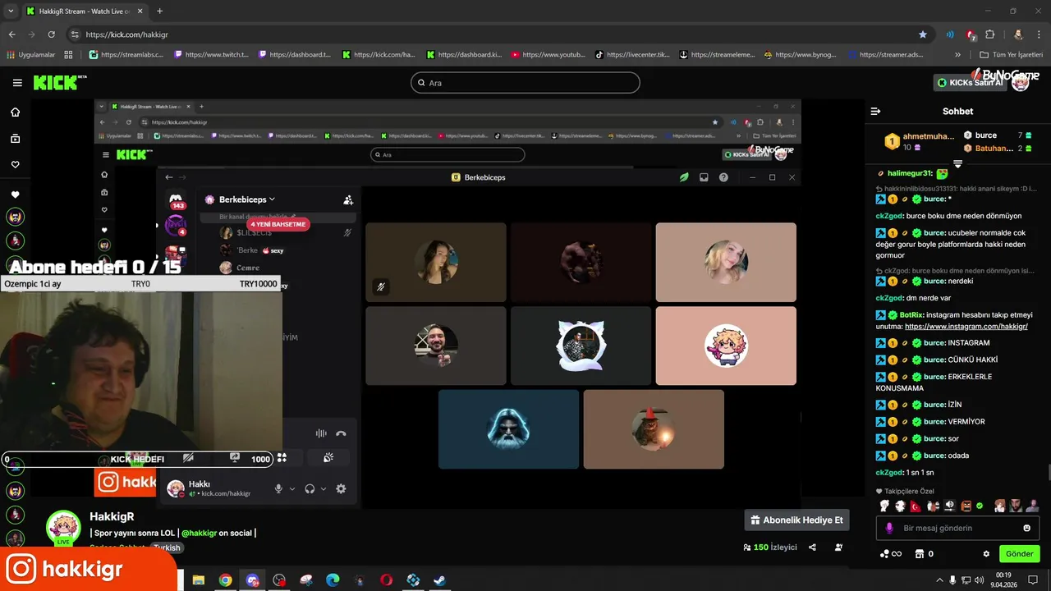
Task: Click the 4 YENİ BAHSETME pill
Action: pos(278,224)
